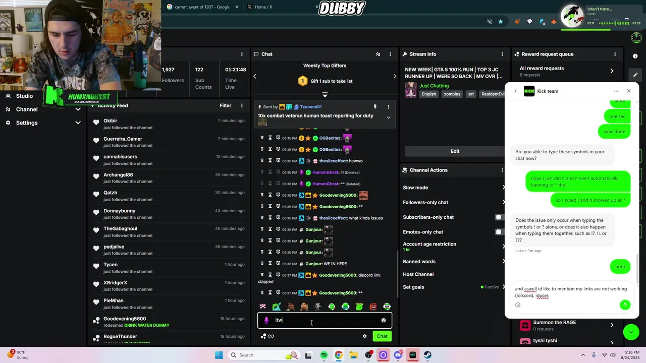Open Discord from taskbar
This screenshot has width=646, height=363.
click(x=398, y=355)
